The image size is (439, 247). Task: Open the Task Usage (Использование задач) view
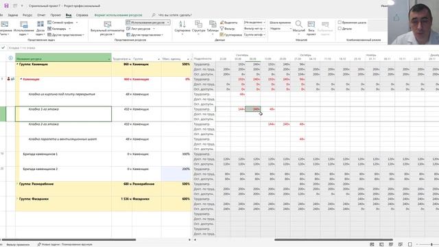(24, 28)
